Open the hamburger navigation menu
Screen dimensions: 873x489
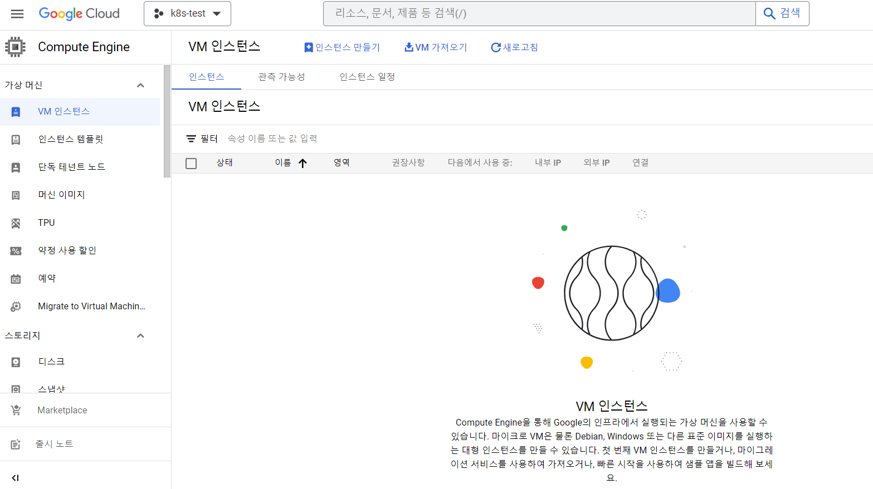point(17,14)
